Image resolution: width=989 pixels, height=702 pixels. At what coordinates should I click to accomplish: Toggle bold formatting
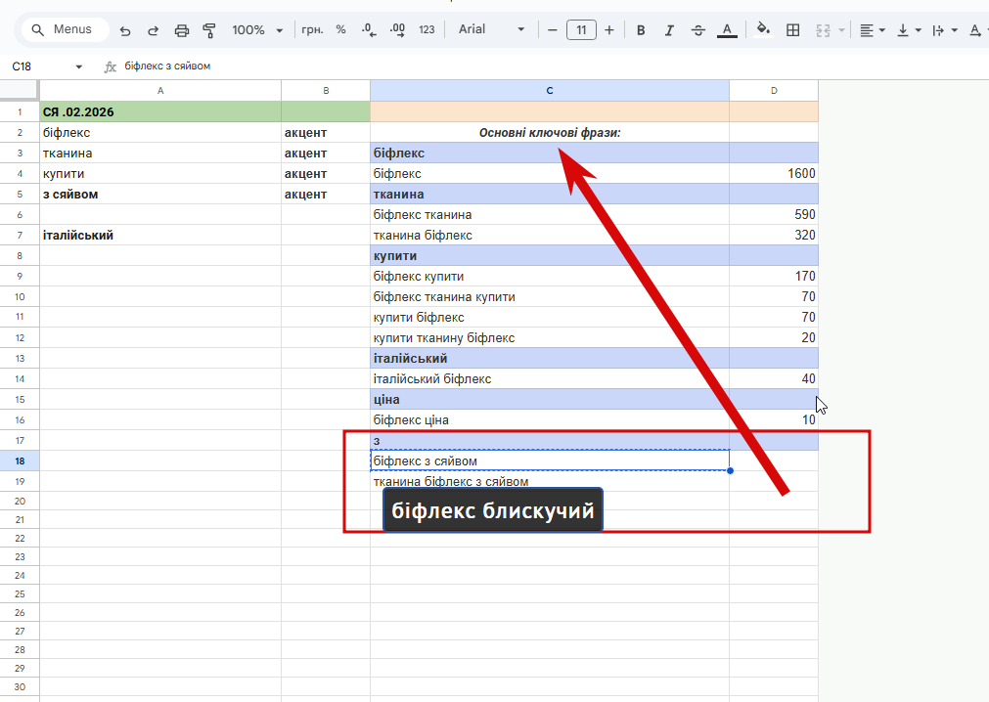coord(641,29)
